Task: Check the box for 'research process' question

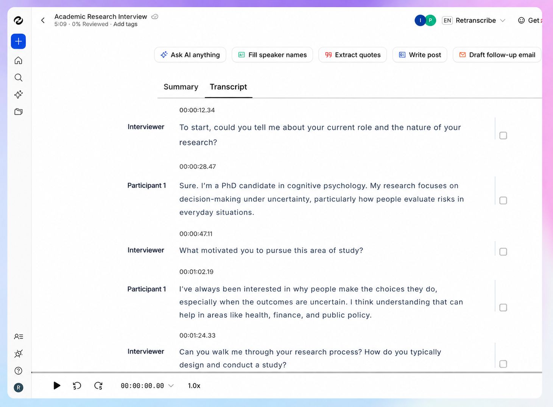Action: 503,364
